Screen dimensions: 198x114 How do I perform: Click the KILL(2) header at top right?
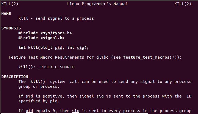click(183, 4)
